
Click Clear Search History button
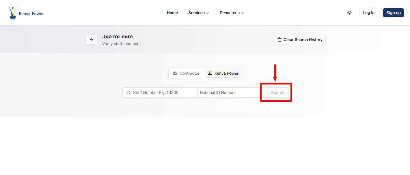(300, 39)
